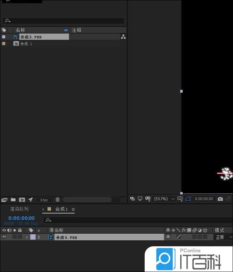Toggle layer 1 3D Layer switch box
This screenshot has height=272, width=233.
(205, 237)
